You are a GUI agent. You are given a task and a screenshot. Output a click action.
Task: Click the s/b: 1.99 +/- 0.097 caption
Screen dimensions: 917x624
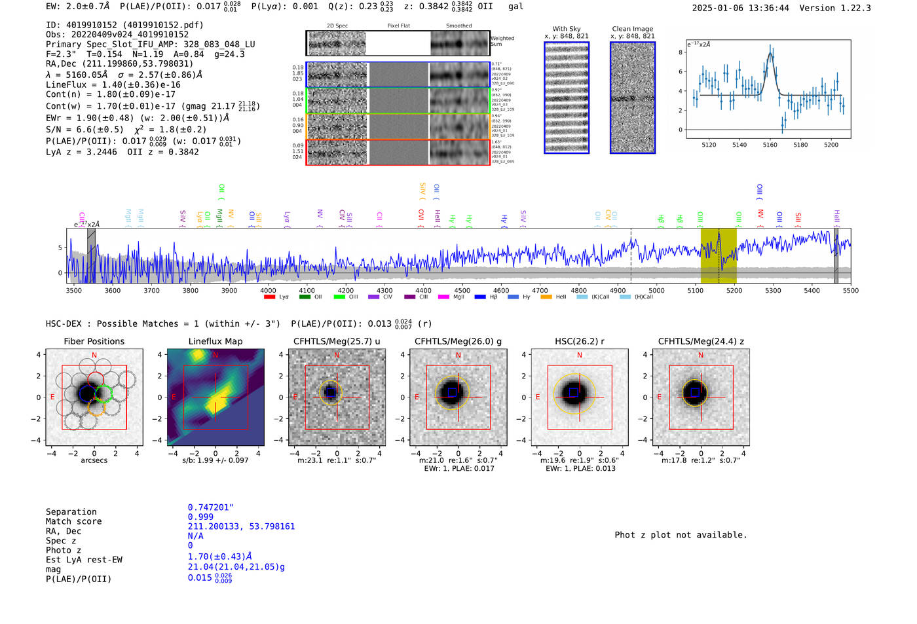click(x=215, y=460)
